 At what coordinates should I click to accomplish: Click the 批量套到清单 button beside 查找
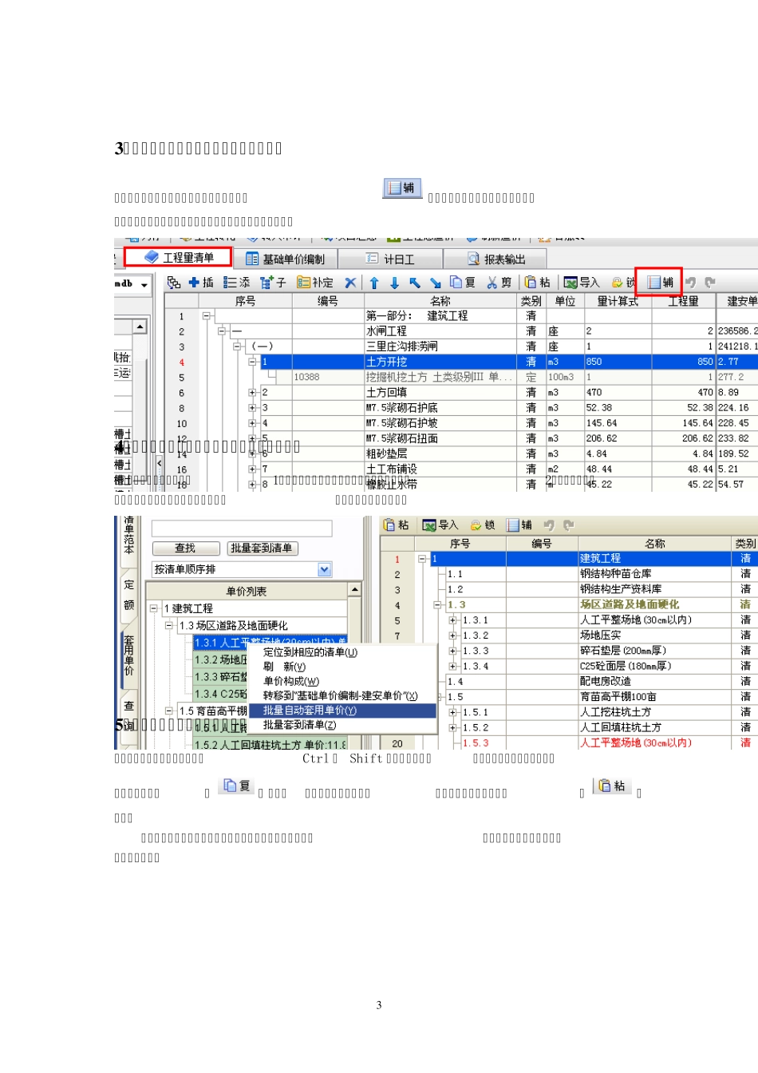(263, 548)
